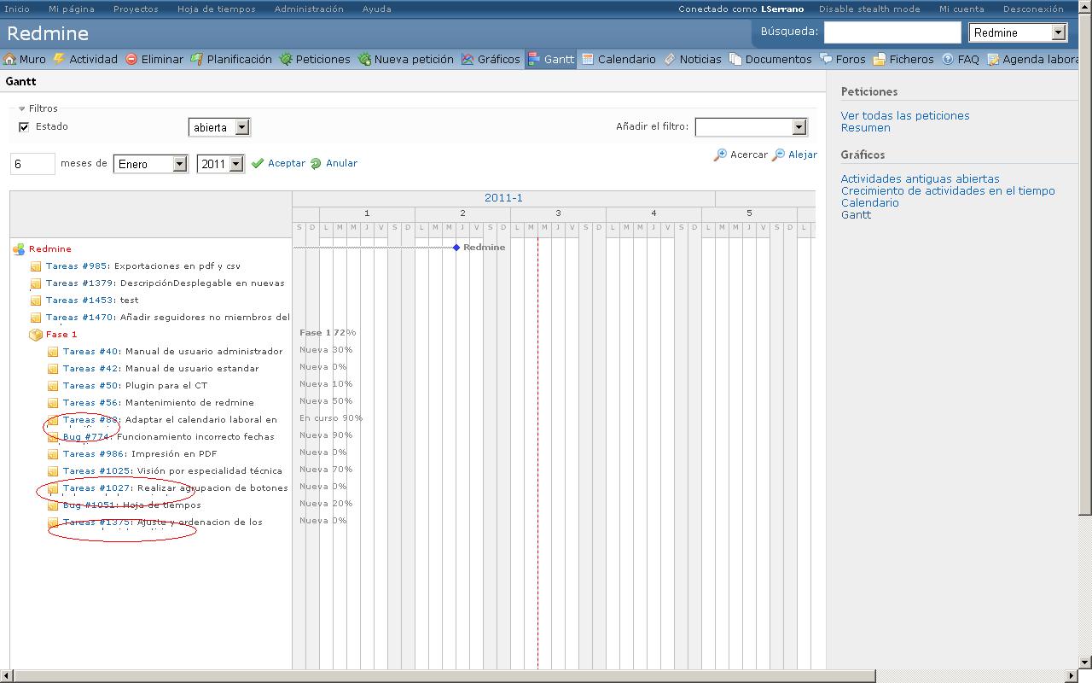Open the Estado 'abierta' dropdown
Viewport: 1092px width, 683px height.
coord(219,127)
